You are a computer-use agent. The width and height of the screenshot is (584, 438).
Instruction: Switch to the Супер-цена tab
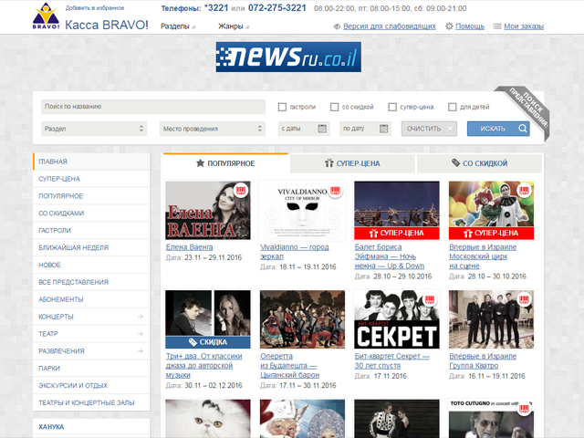352,163
